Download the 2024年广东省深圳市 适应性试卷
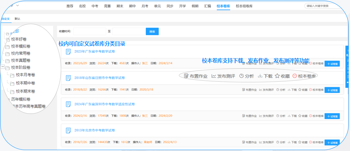This screenshot has width=350, height=151. (292, 116)
